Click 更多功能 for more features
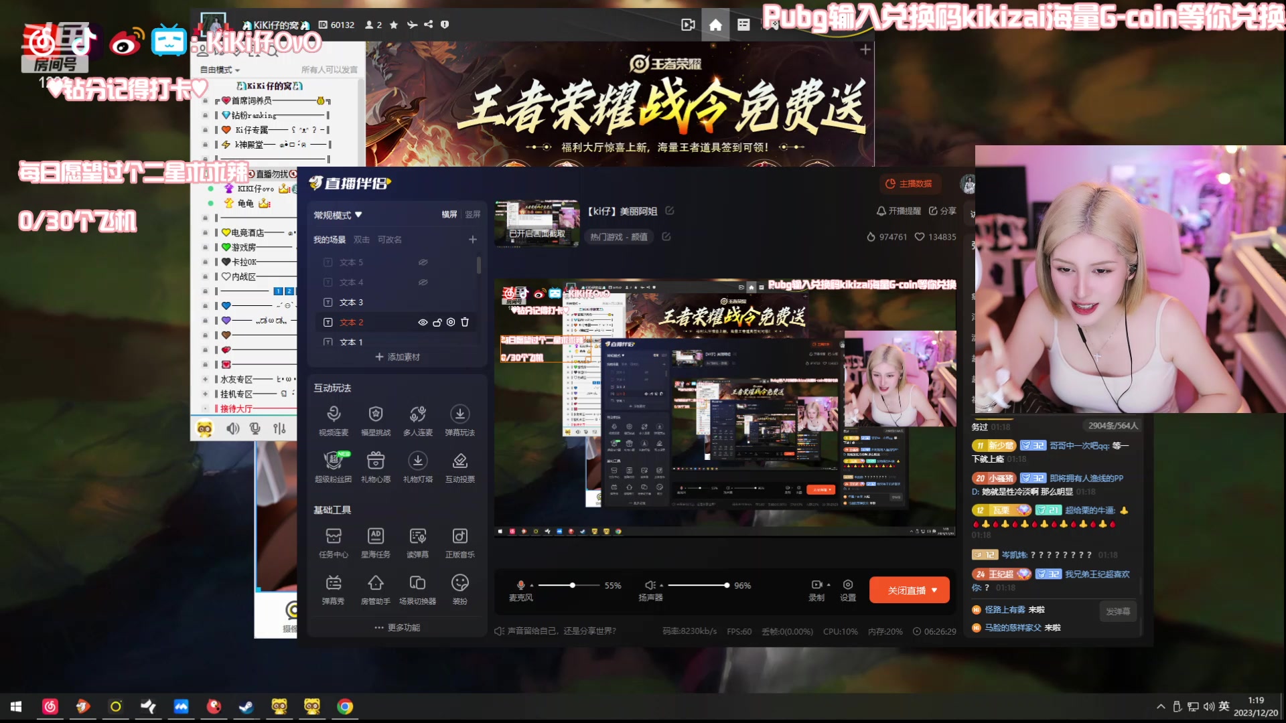 coord(397,627)
